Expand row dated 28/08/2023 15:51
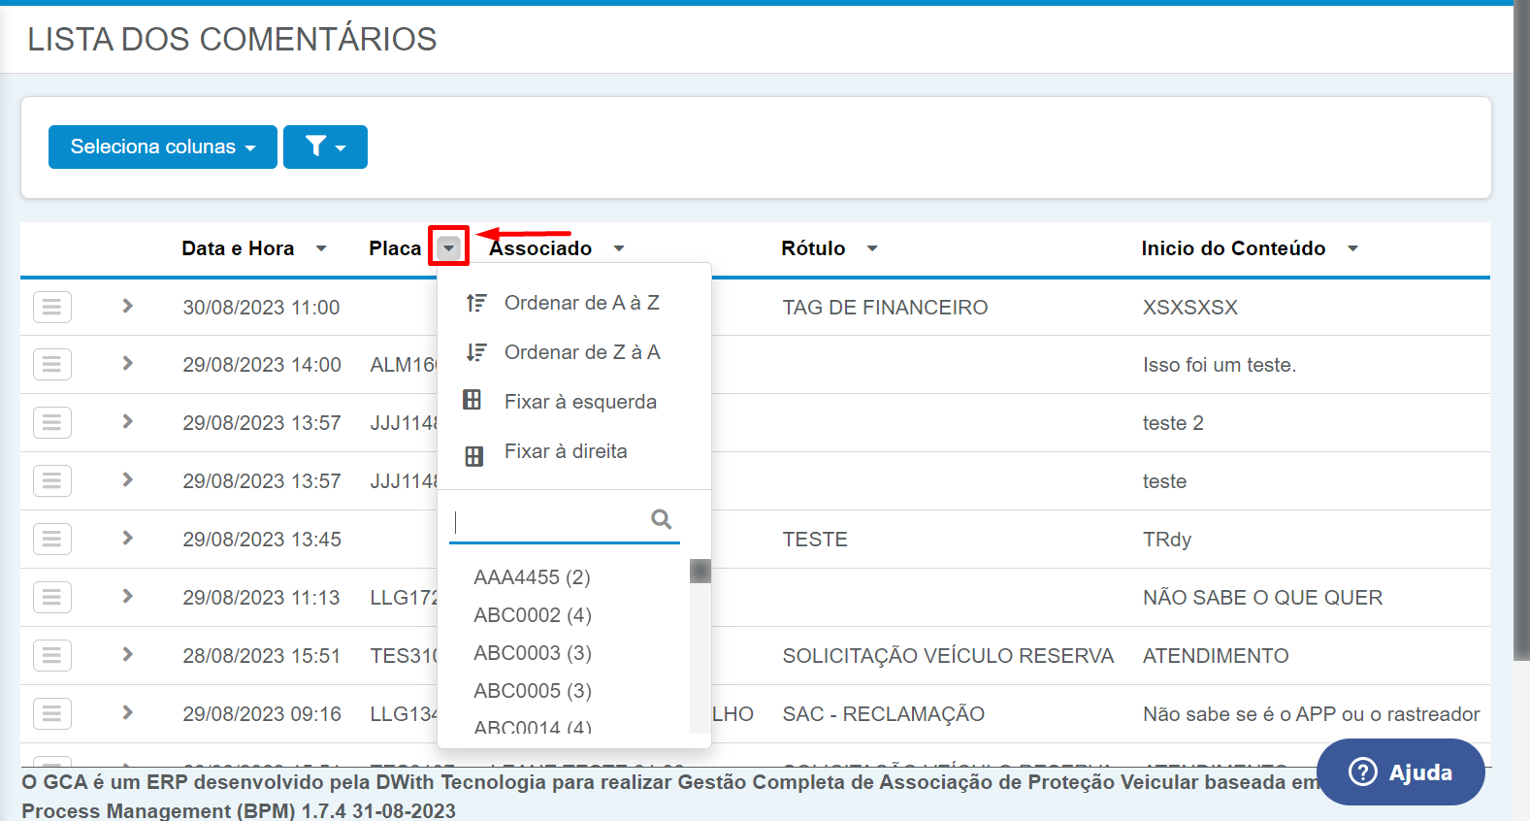The height and width of the screenshot is (821, 1530). pyautogui.click(x=127, y=654)
